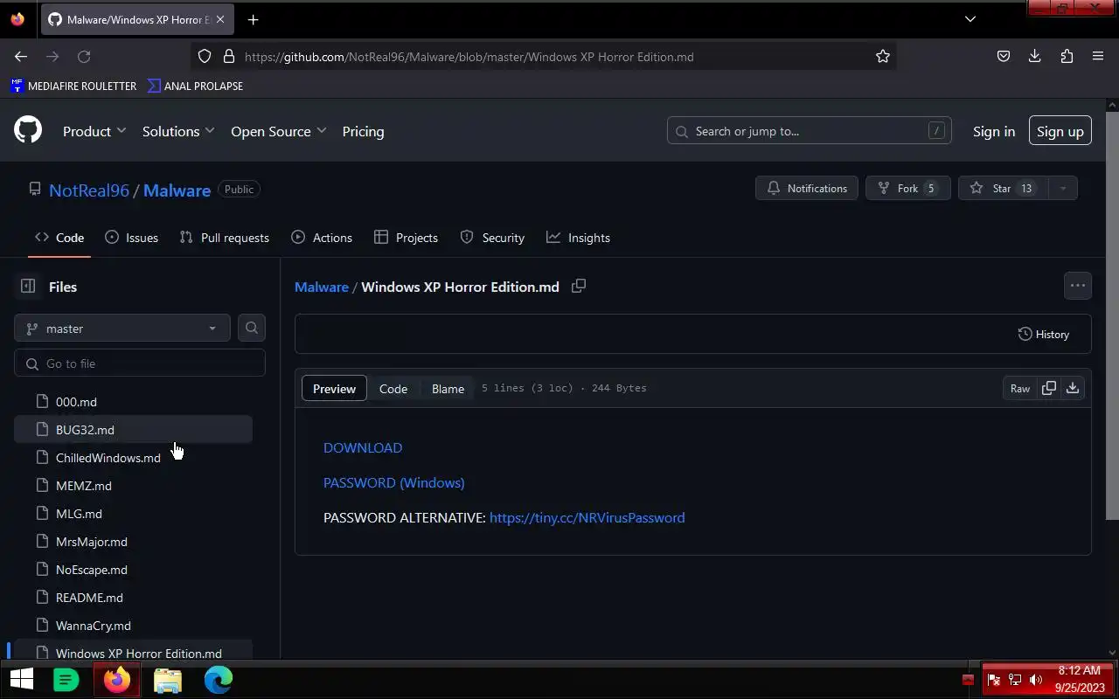Open File Explorer from the taskbar
This screenshot has height=699, width=1119.
click(x=168, y=680)
